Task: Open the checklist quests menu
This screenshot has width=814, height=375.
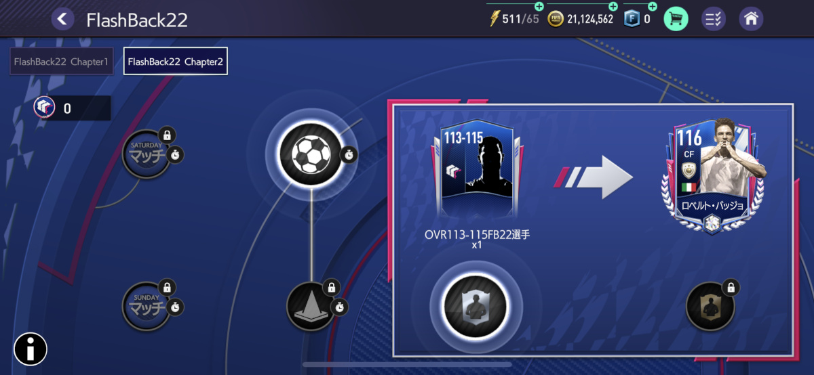Action: 713,18
